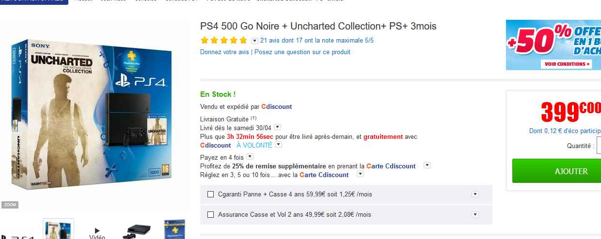Click the +50% offer banner
The height and width of the screenshot is (239, 601).
[553, 45]
